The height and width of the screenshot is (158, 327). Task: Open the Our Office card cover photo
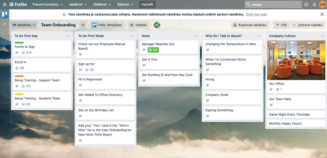click(x=296, y=60)
